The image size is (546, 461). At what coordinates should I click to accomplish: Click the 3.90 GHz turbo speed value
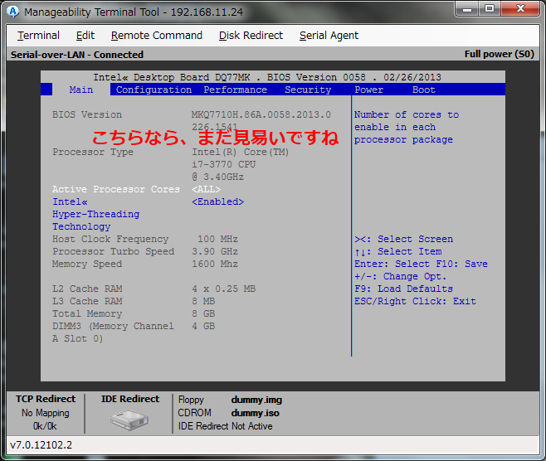click(215, 251)
